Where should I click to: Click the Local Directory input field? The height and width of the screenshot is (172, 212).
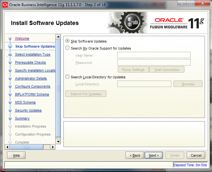[144, 84]
